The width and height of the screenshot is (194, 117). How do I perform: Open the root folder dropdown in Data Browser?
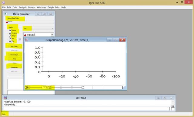click(x=38, y=28)
